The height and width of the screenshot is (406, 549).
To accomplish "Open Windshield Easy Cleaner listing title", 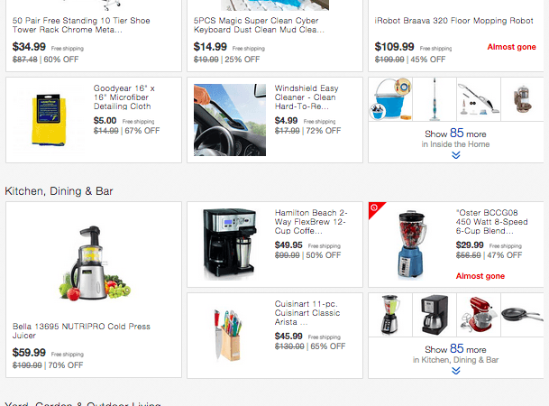I will [x=307, y=97].
